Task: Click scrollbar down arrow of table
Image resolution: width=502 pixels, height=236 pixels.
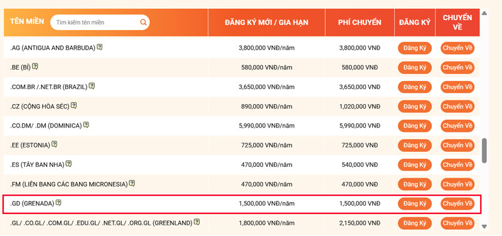Action: (484, 227)
